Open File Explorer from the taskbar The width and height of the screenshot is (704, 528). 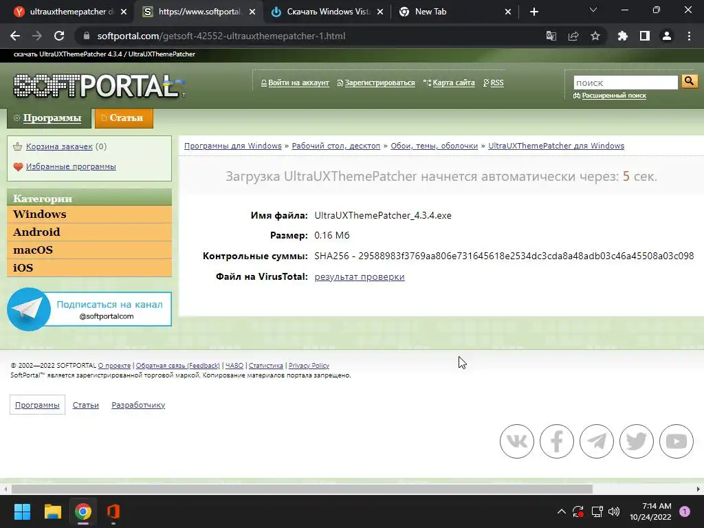click(x=52, y=511)
